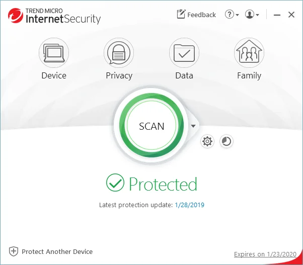Open the Device protection icon
303x265 pixels.
tap(54, 52)
